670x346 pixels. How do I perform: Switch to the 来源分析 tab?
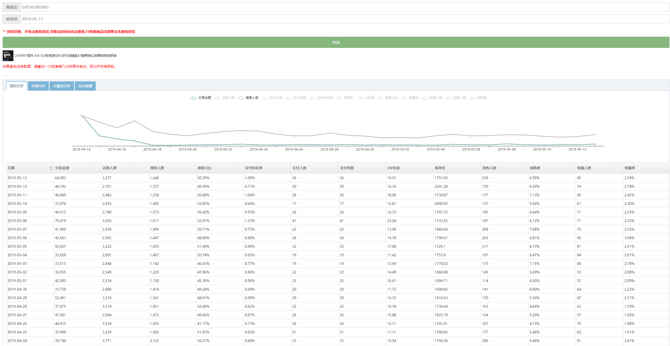coord(38,86)
